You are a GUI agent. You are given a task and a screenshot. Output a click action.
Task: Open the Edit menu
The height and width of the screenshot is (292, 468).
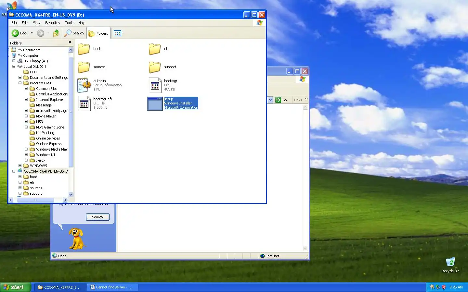(x=25, y=23)
